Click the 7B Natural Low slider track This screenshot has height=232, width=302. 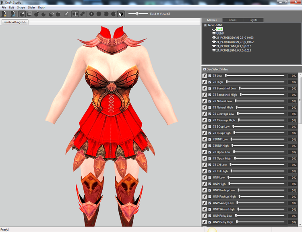point(259,101)
